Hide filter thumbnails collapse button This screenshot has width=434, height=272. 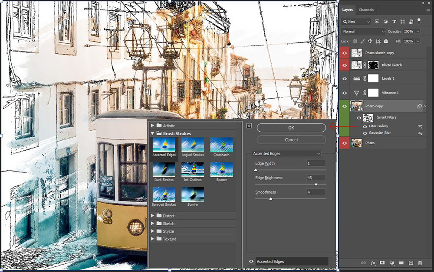tap(249, 126)
